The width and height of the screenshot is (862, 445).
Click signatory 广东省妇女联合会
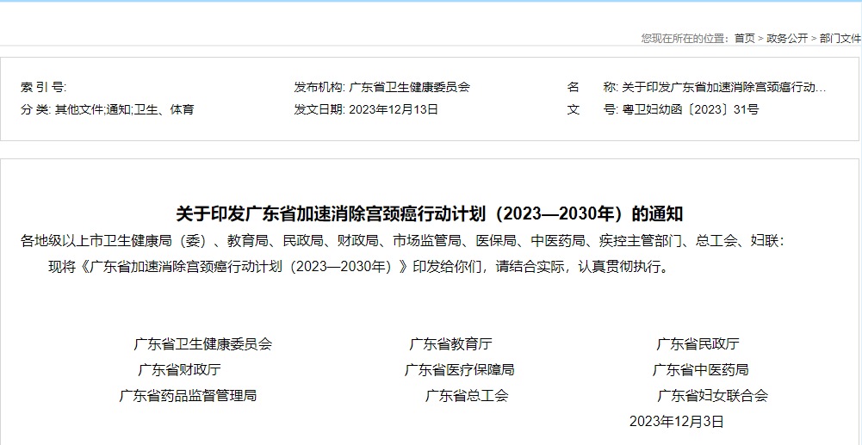tap(713, 396)
